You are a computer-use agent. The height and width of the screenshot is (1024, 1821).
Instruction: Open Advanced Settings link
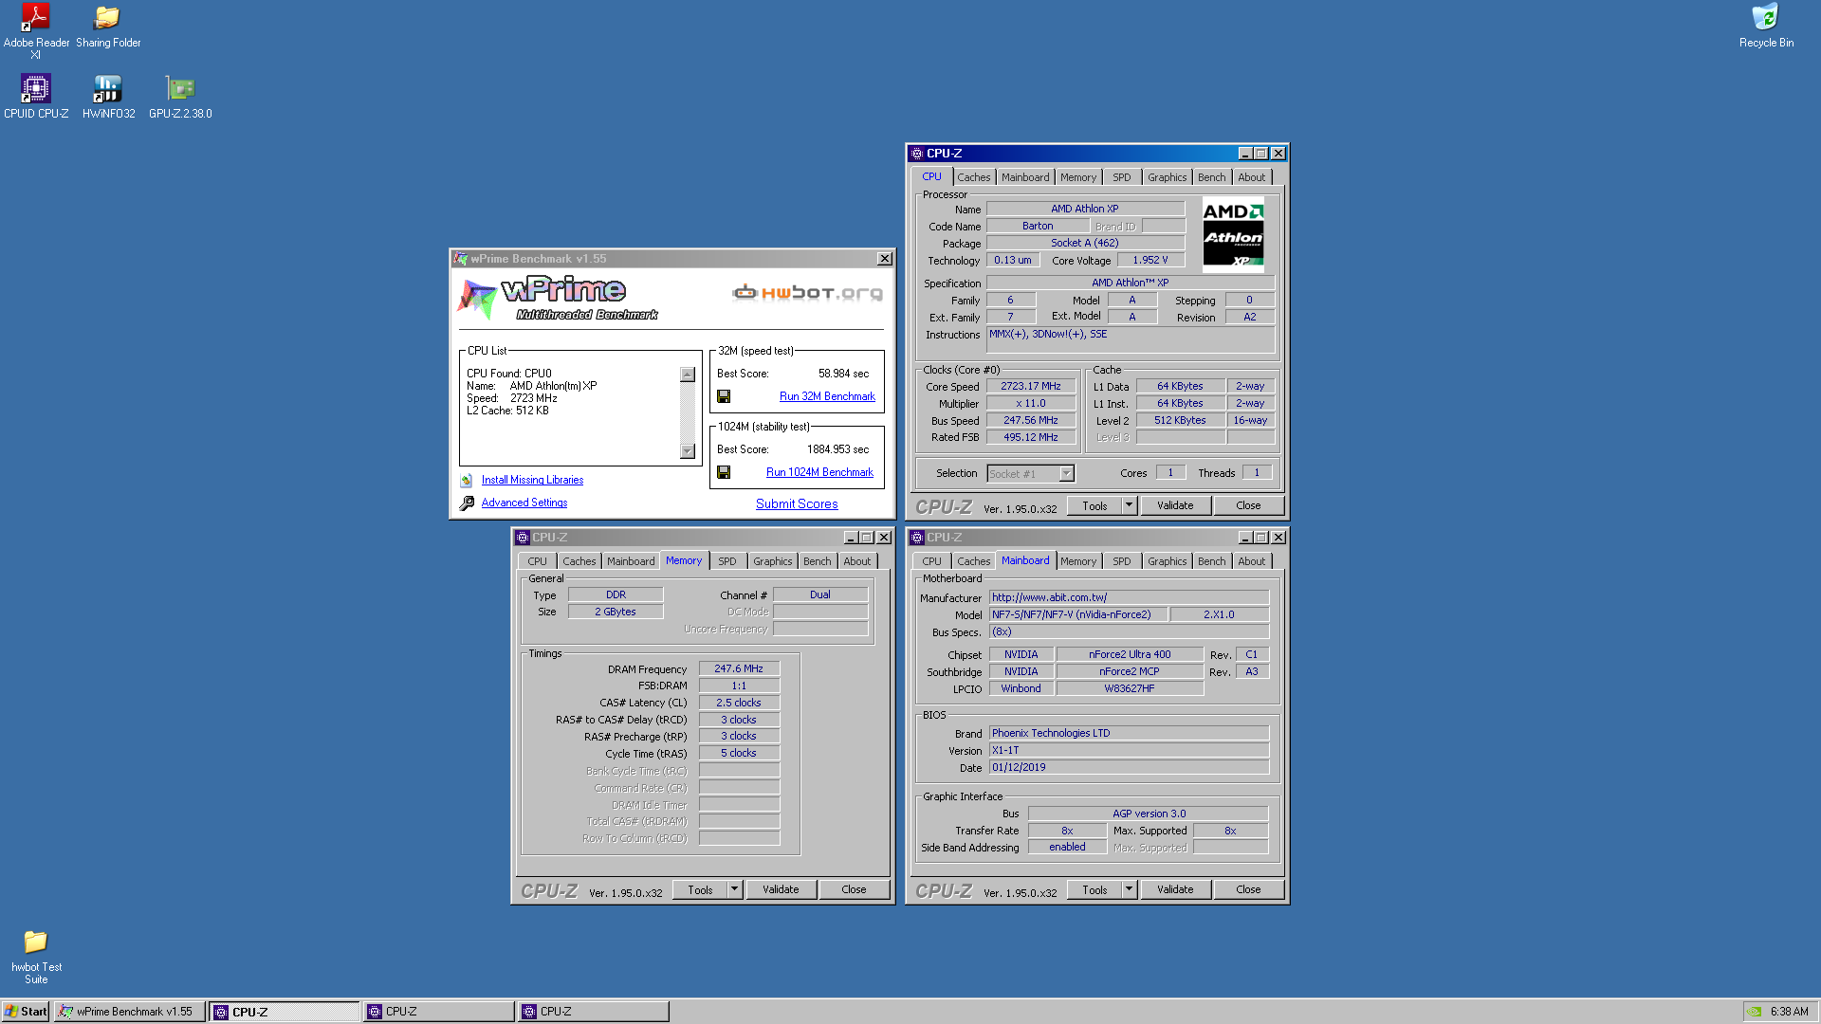(x=524, y=503)
